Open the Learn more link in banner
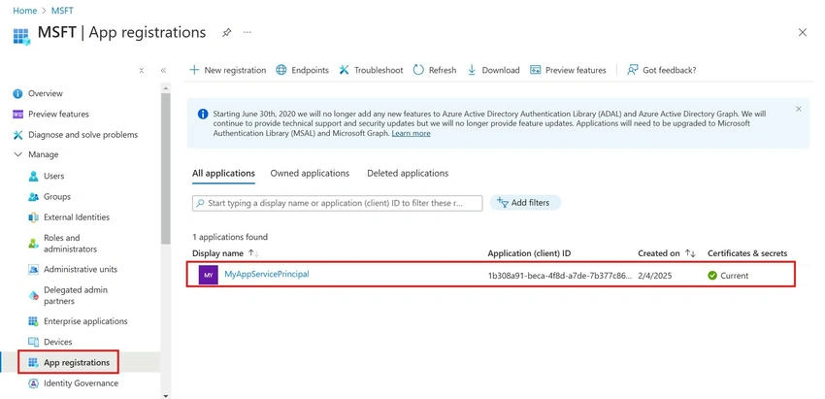The height and width of the screenshot is (399, 825). click(x=411, y=134)
